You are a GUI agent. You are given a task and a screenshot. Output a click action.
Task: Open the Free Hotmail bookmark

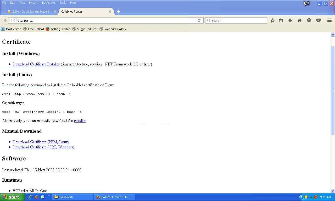[x=33, y=29]
